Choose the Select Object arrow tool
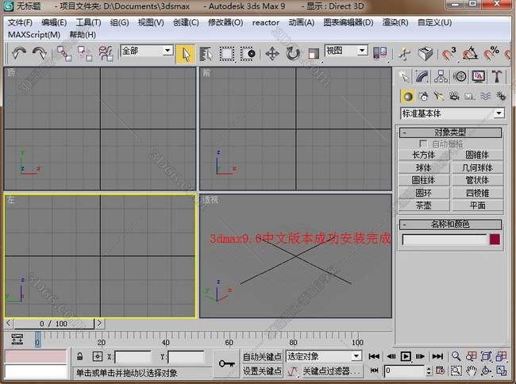The image size is (516, 384). click(185, 54)
